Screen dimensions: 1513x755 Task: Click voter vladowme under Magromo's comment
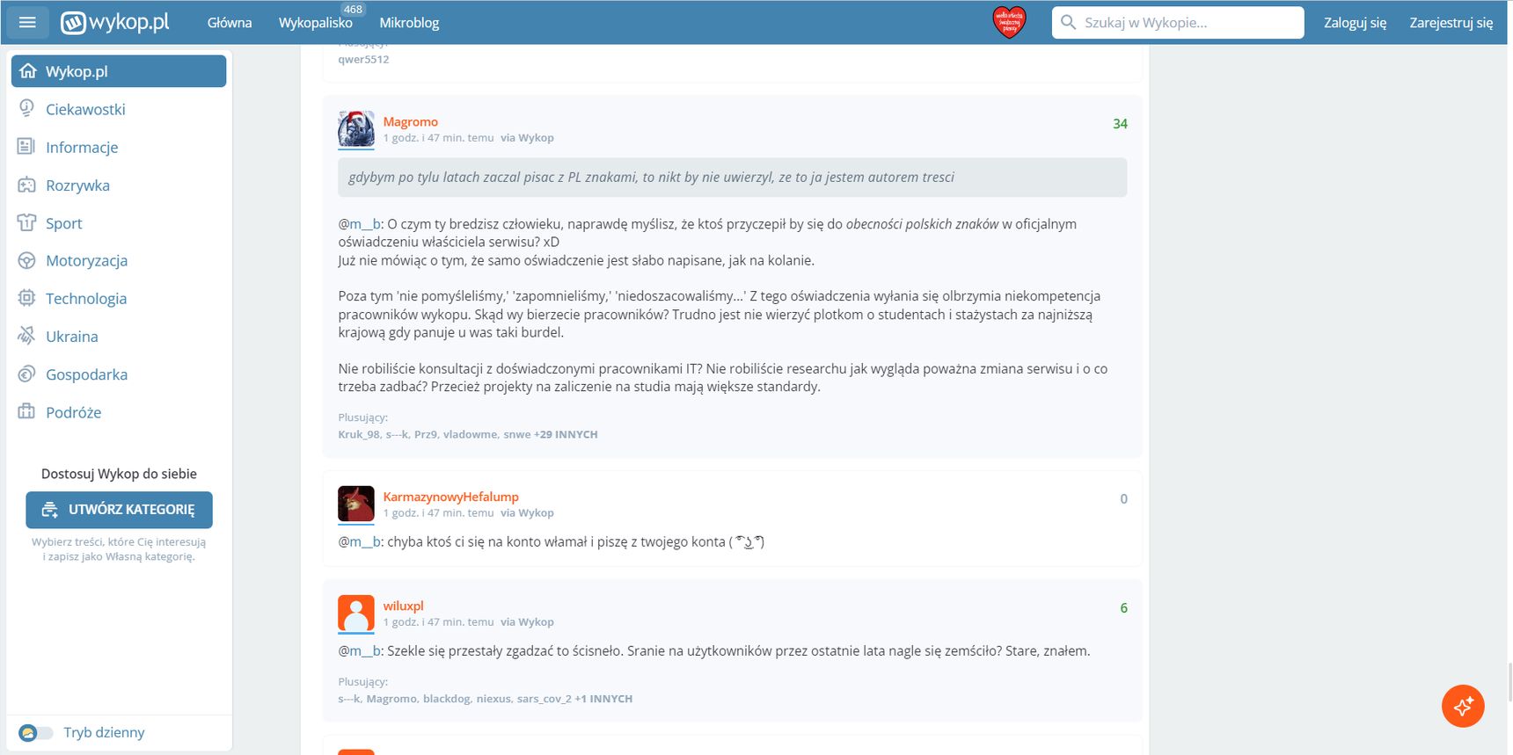(x=470, y=434)
